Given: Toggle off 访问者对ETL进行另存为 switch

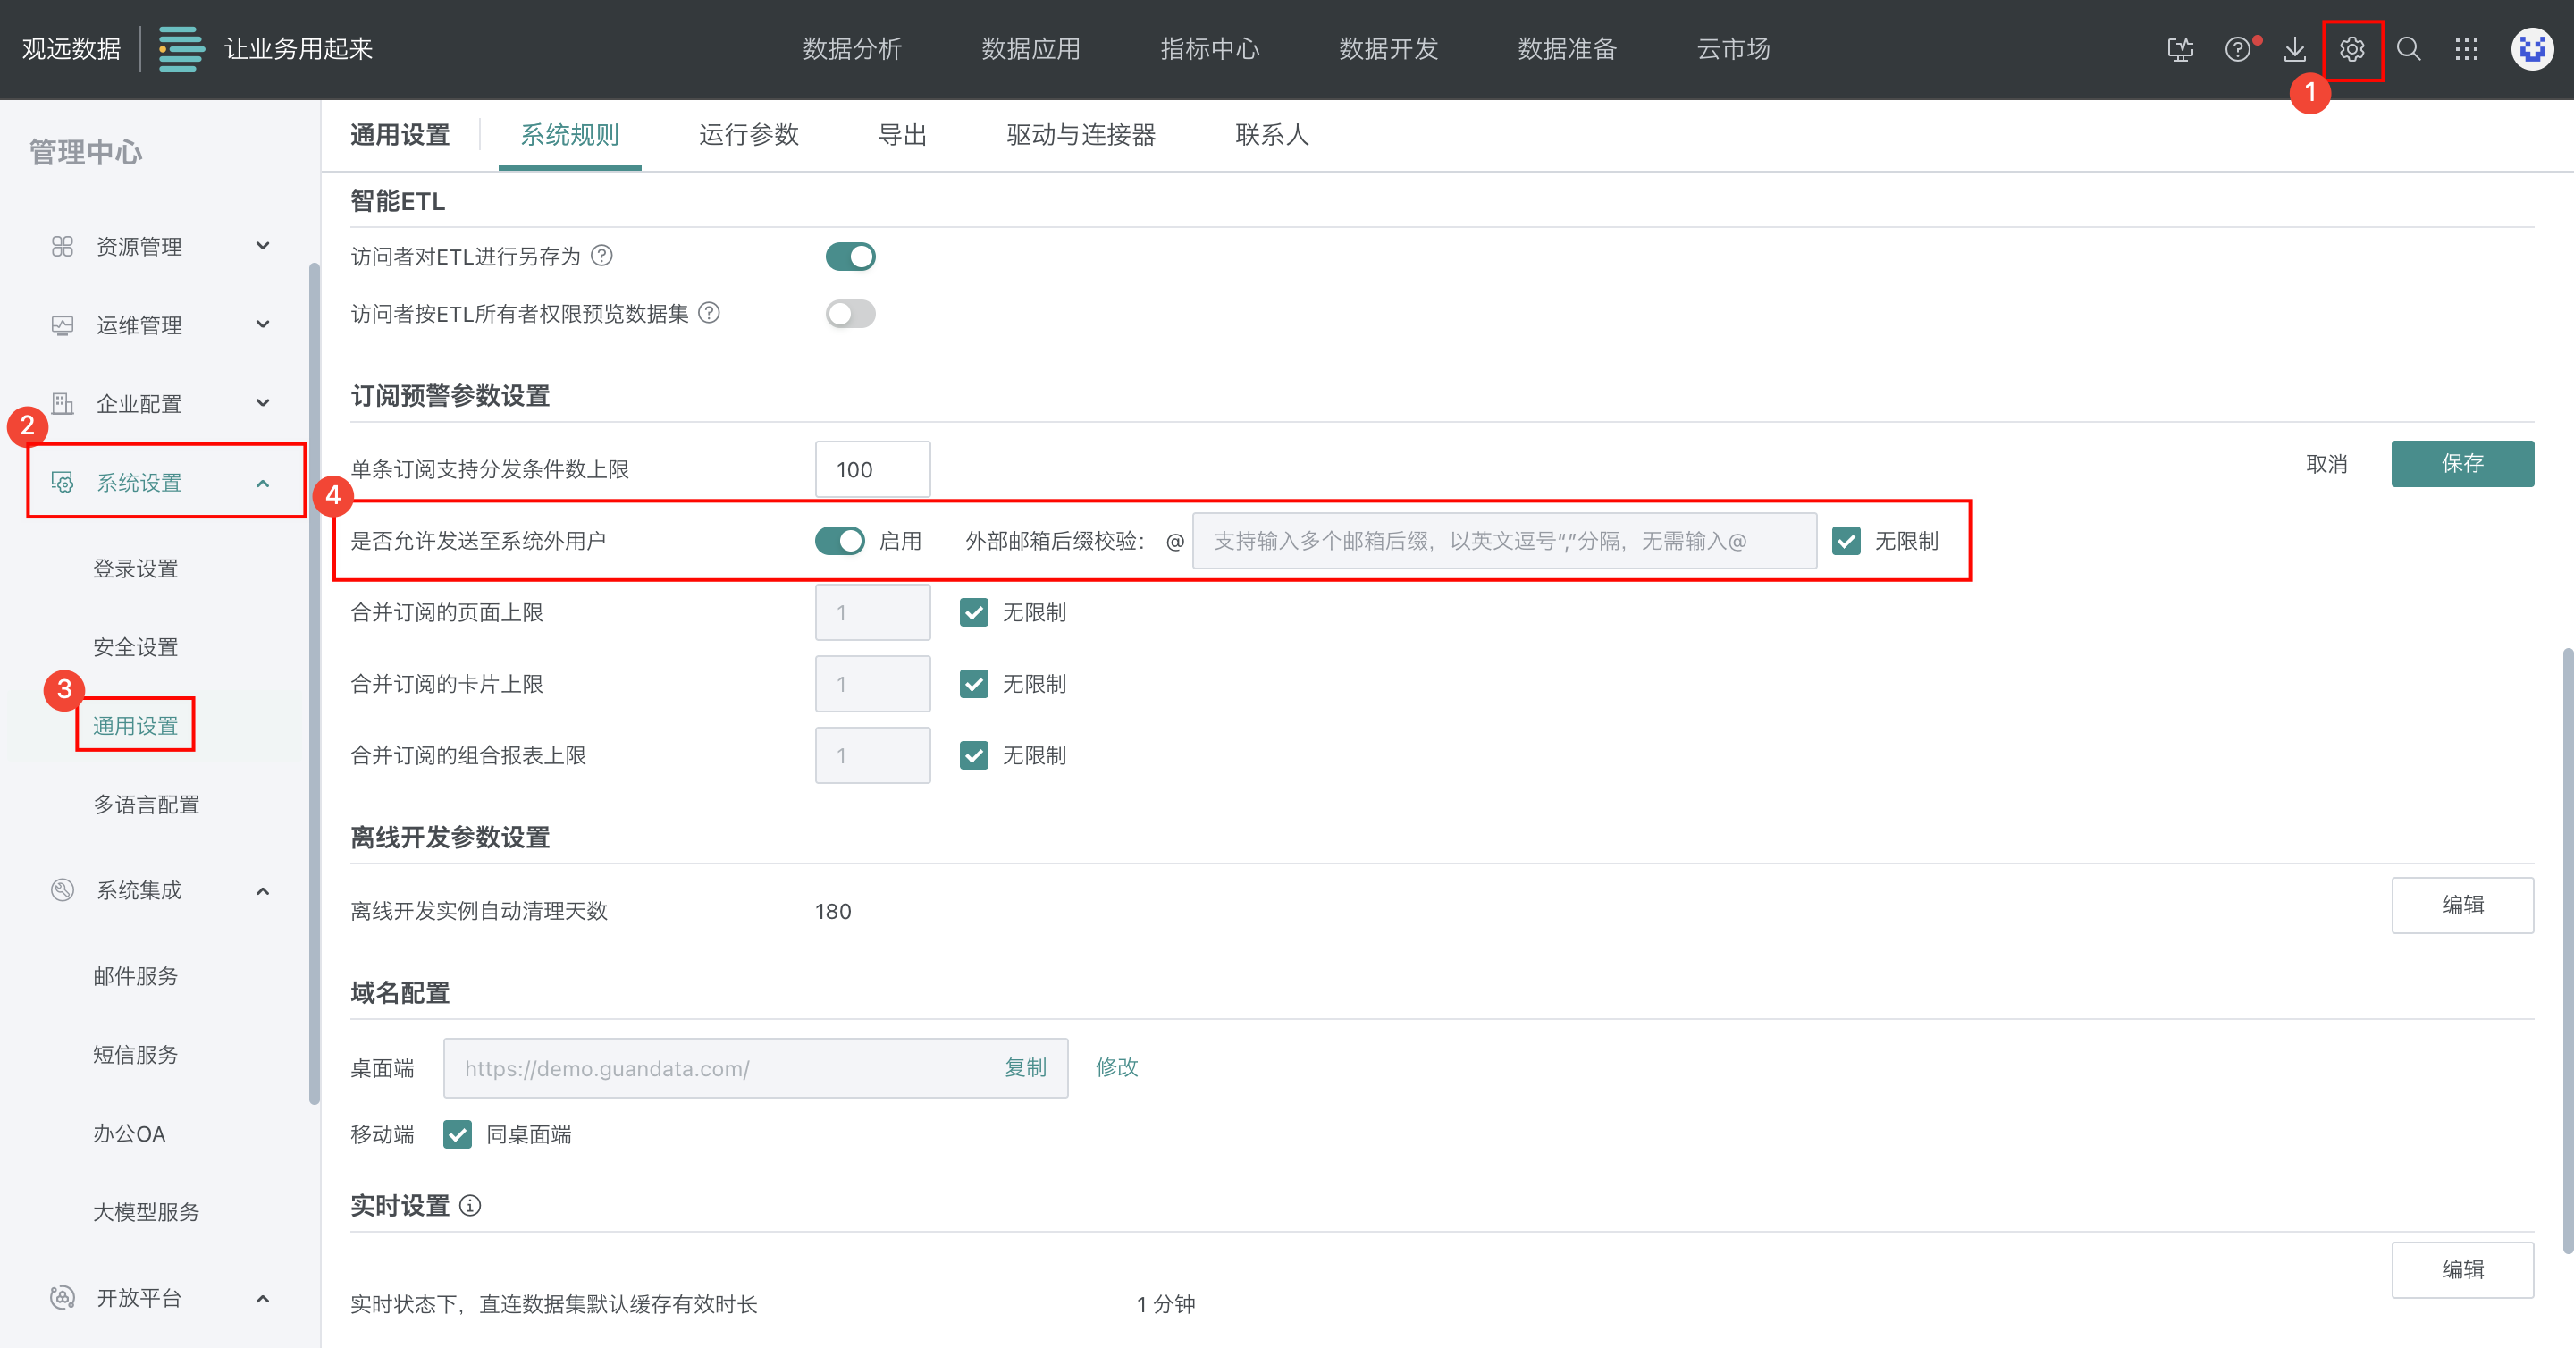Looking at the screenshot, I should 850,257.
